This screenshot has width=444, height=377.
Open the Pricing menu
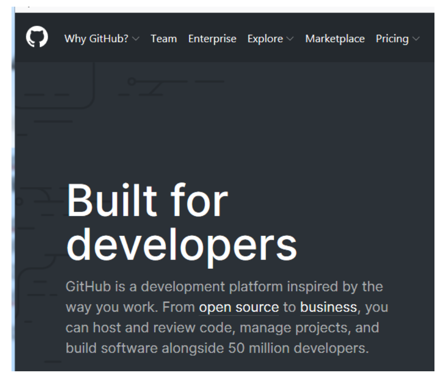392,39
